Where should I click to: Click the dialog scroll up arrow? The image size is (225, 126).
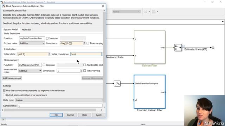tap(104, 10)
